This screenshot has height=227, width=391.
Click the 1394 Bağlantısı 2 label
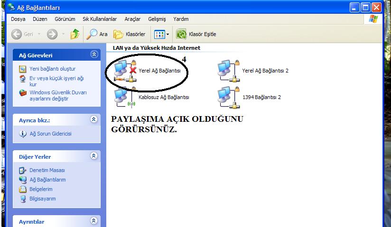[x=261, y=97]
